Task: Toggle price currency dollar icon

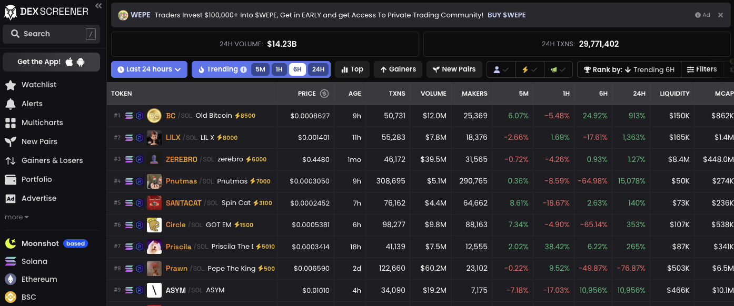Action: coord(324,94)
